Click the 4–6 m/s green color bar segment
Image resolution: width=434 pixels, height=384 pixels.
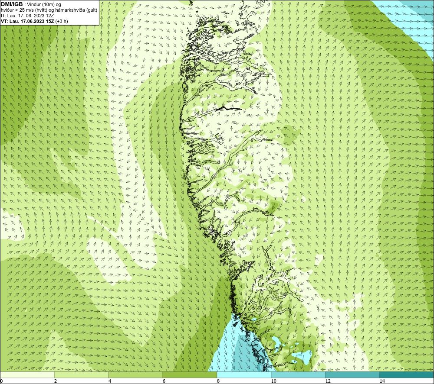coord(135,375)
